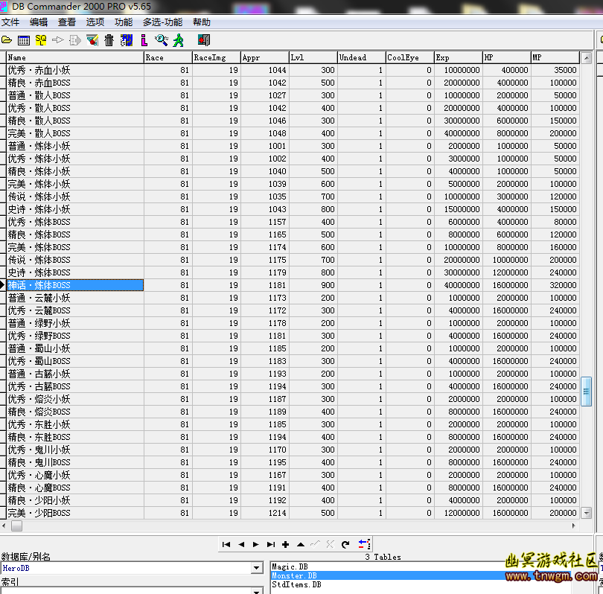
Task: Click the horizontal scrollbar thumb
Action: 16,526
